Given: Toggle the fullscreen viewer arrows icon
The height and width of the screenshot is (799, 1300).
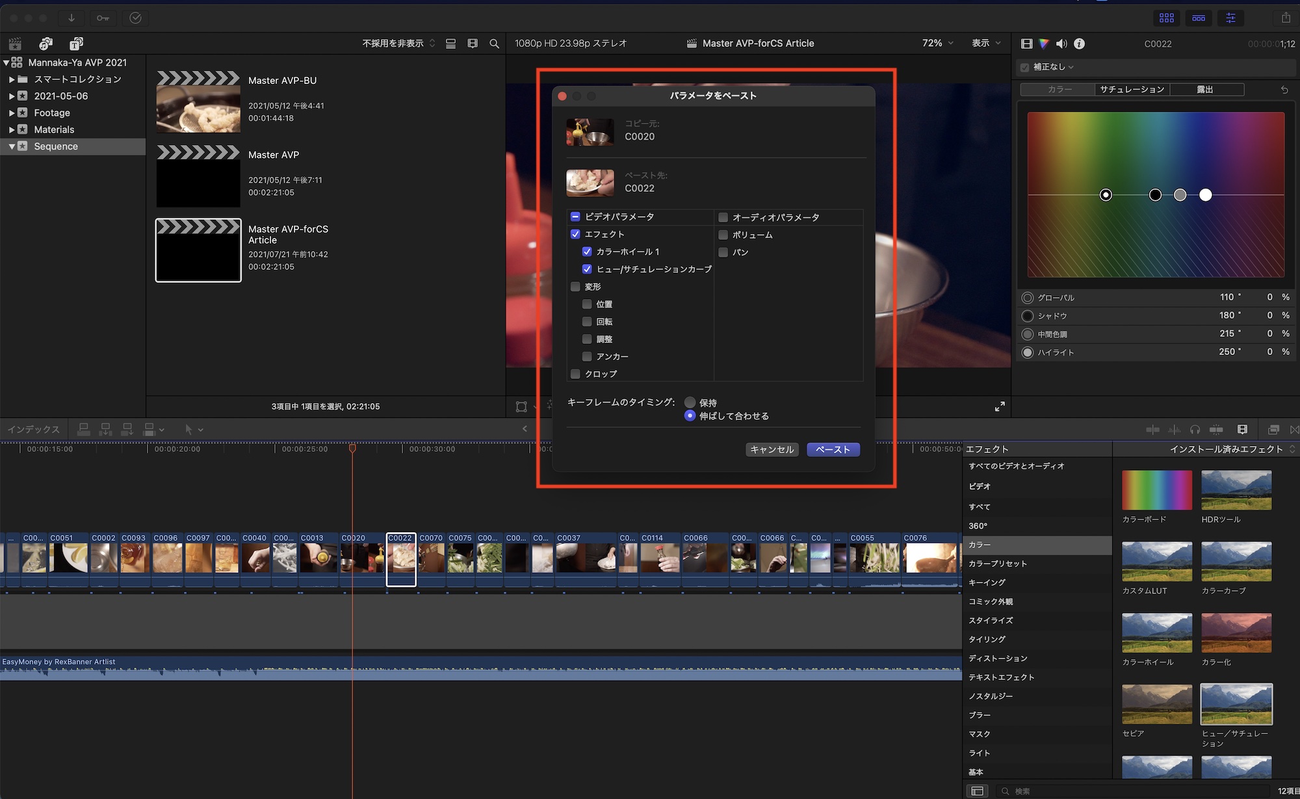Looking at the screenshot, I should pyautogui.click(x=1000, y=406).
